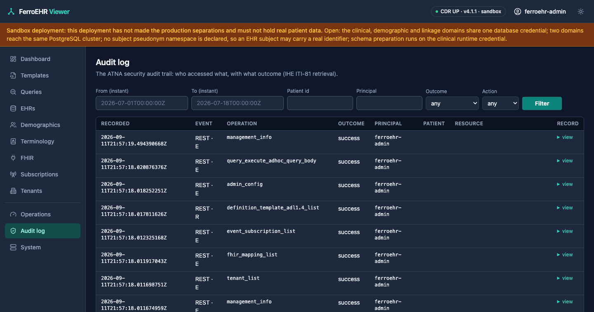Screen dimensions: 594x312
Task: Click timestamp 2026-09-11T21:57:19.494390668Z
Action: tap(134, 141)
